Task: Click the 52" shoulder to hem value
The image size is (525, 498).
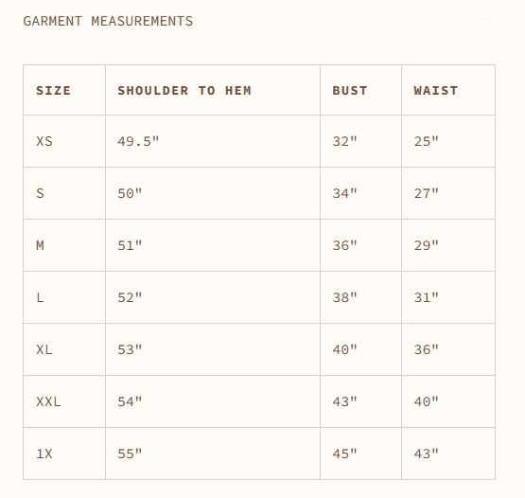Action: 130,297
